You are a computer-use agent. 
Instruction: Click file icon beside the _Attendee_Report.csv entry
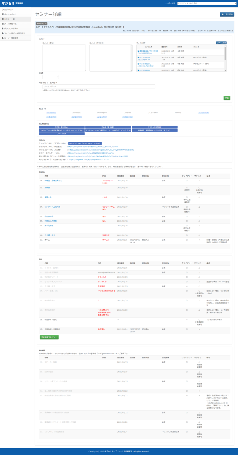(138, 64)
